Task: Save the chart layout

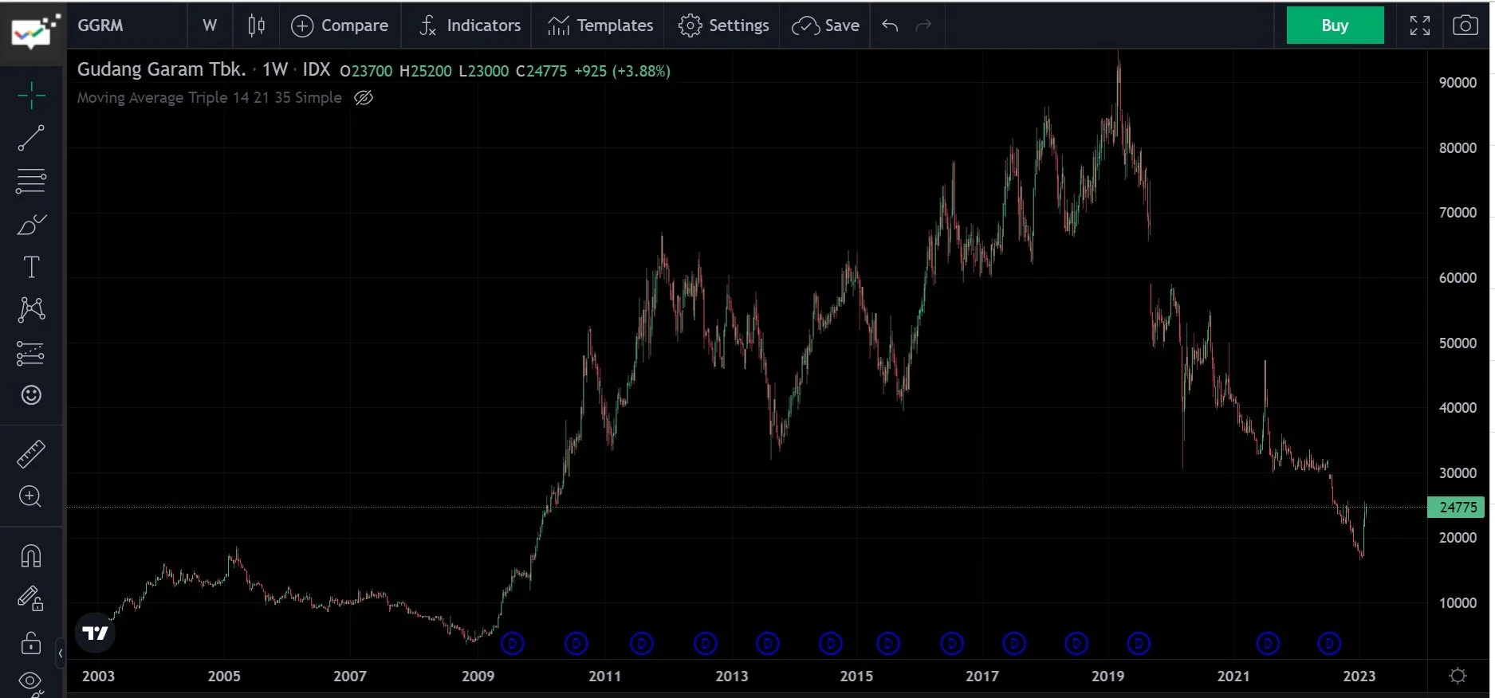Action: tap(825, 25)
